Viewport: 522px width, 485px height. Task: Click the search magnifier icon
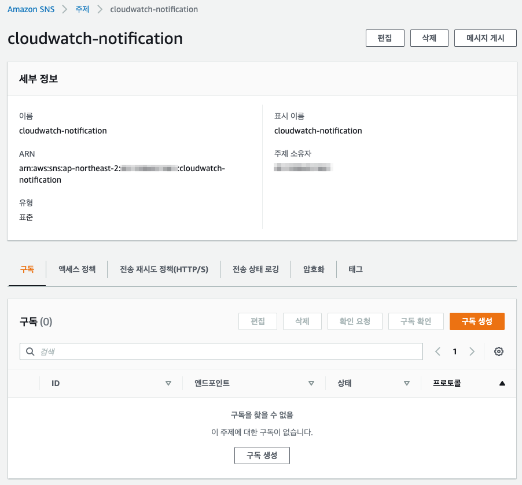[x=30, y=351]
